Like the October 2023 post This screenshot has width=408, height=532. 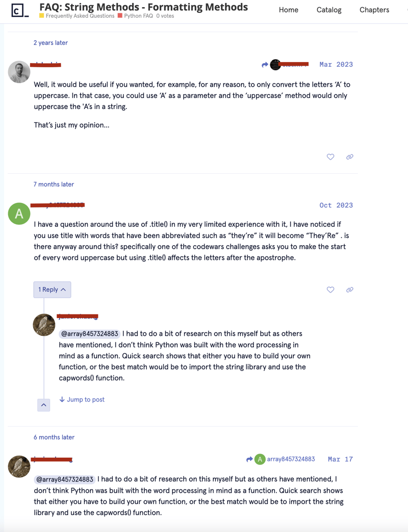pos(330,289)
